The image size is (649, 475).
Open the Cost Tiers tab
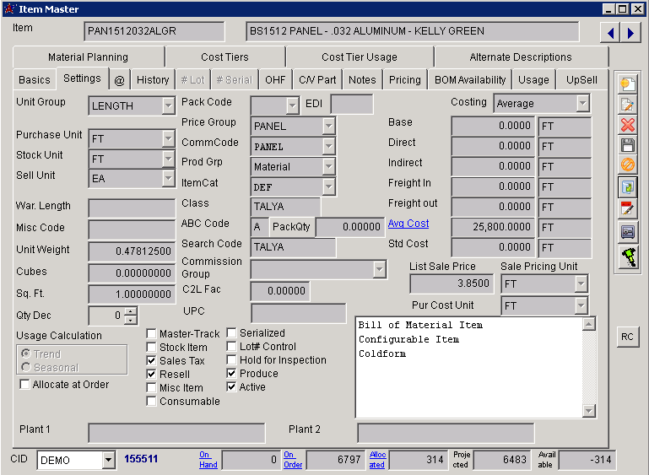tap(224, 57)
